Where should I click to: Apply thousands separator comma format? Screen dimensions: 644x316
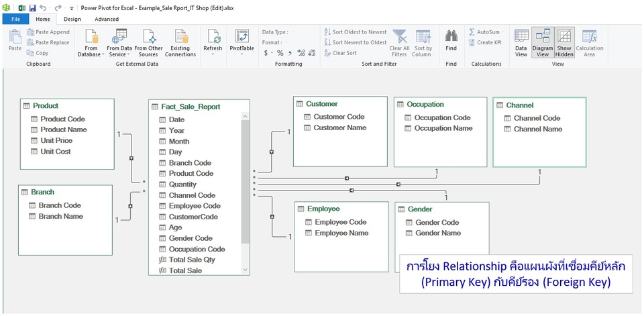(x=290, y=52)
